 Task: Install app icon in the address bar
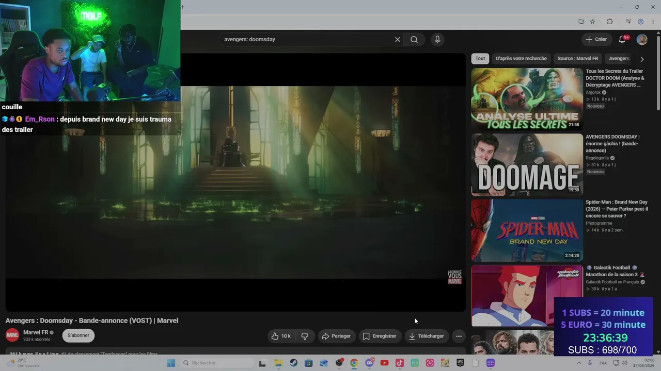pos(581,22)
